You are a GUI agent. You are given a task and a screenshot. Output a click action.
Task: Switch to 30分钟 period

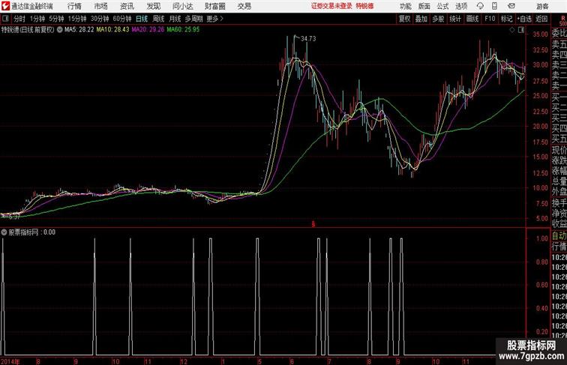click(x=100, y=19)
